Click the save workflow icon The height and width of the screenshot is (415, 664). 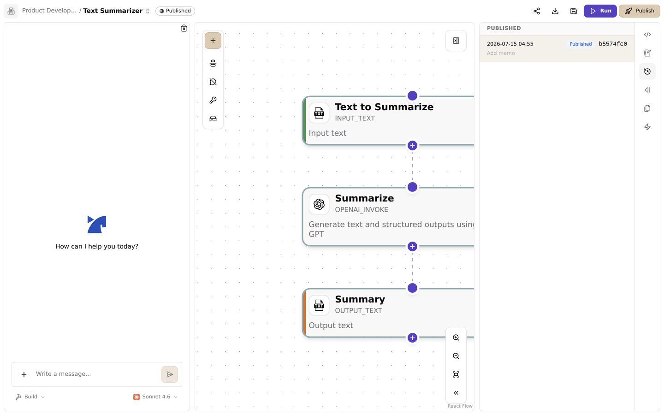[x=574, y=11]
